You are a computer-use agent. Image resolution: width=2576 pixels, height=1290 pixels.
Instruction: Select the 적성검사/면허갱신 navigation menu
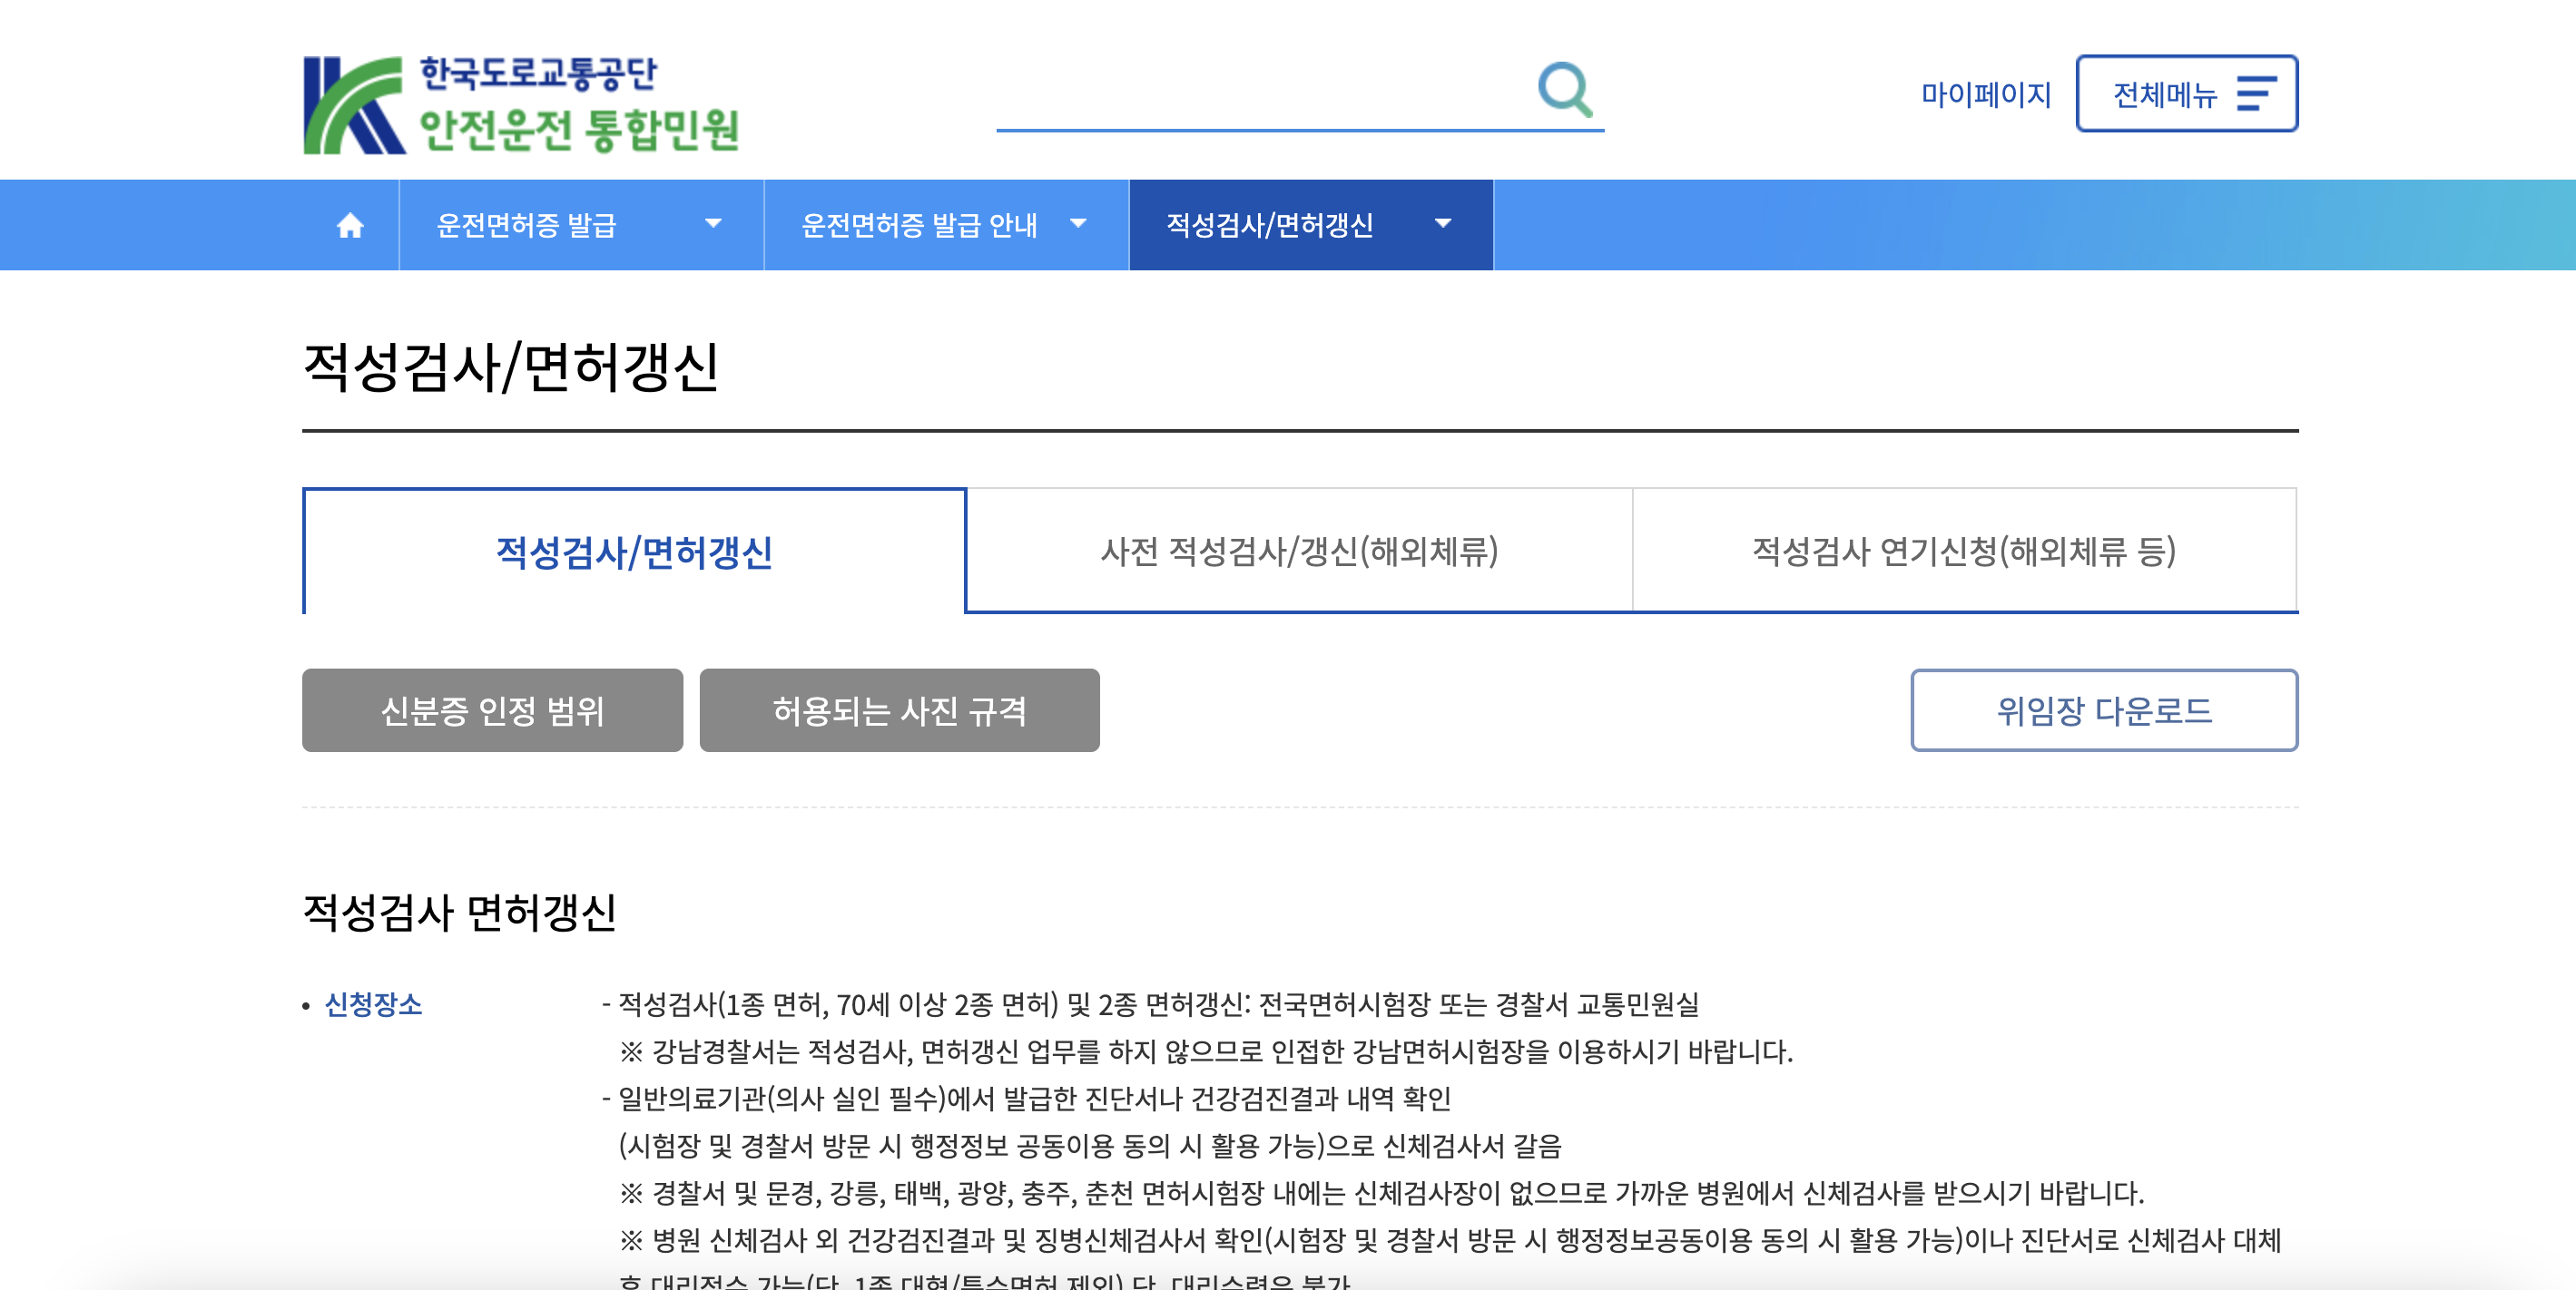1271,224
